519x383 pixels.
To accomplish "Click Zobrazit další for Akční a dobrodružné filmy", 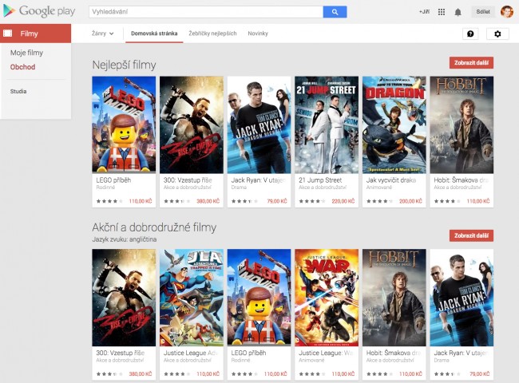I will point(471,235).
